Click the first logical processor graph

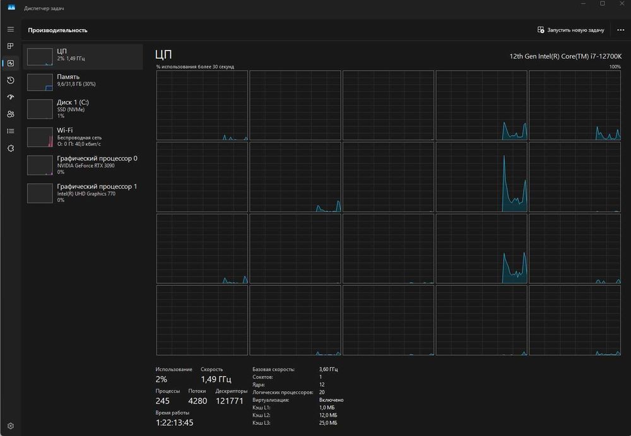[x=202, y=105]
